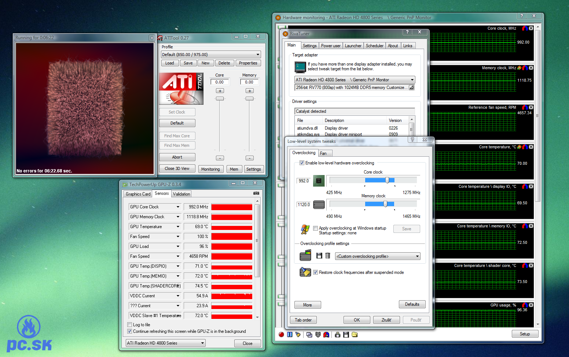Capture screenshot with the camera icon in monitoring toolbar
This screenshot has height=357, width=569.
tap(338, 334)
